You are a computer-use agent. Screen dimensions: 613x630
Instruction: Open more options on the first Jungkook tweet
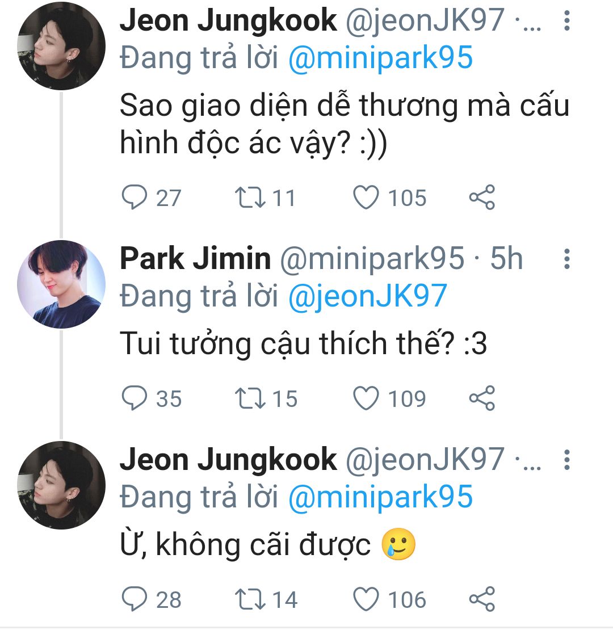coord(566,22)
